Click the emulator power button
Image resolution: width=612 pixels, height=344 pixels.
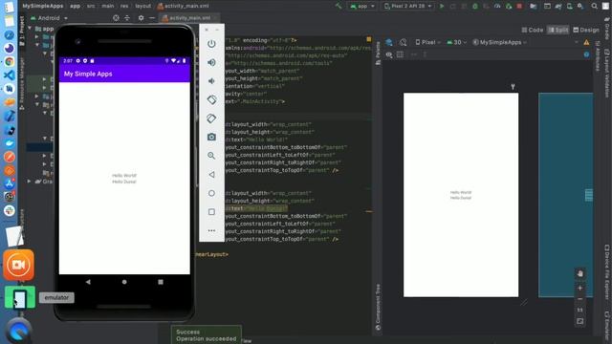(x=211, y=44)
